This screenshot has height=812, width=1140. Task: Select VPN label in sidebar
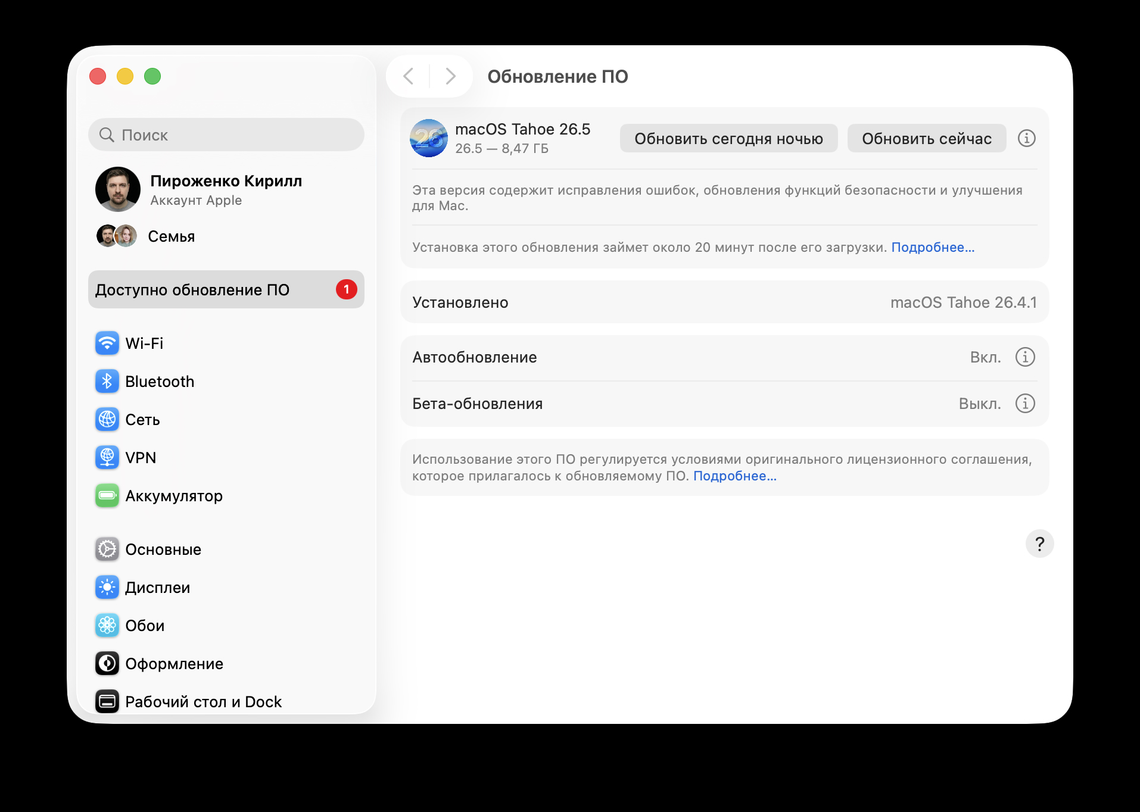pos(141,458)
